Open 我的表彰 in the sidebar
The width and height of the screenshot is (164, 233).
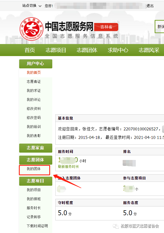click(x=34, y=136)
